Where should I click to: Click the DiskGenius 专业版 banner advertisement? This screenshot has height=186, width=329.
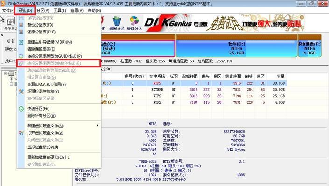[219, 22]
